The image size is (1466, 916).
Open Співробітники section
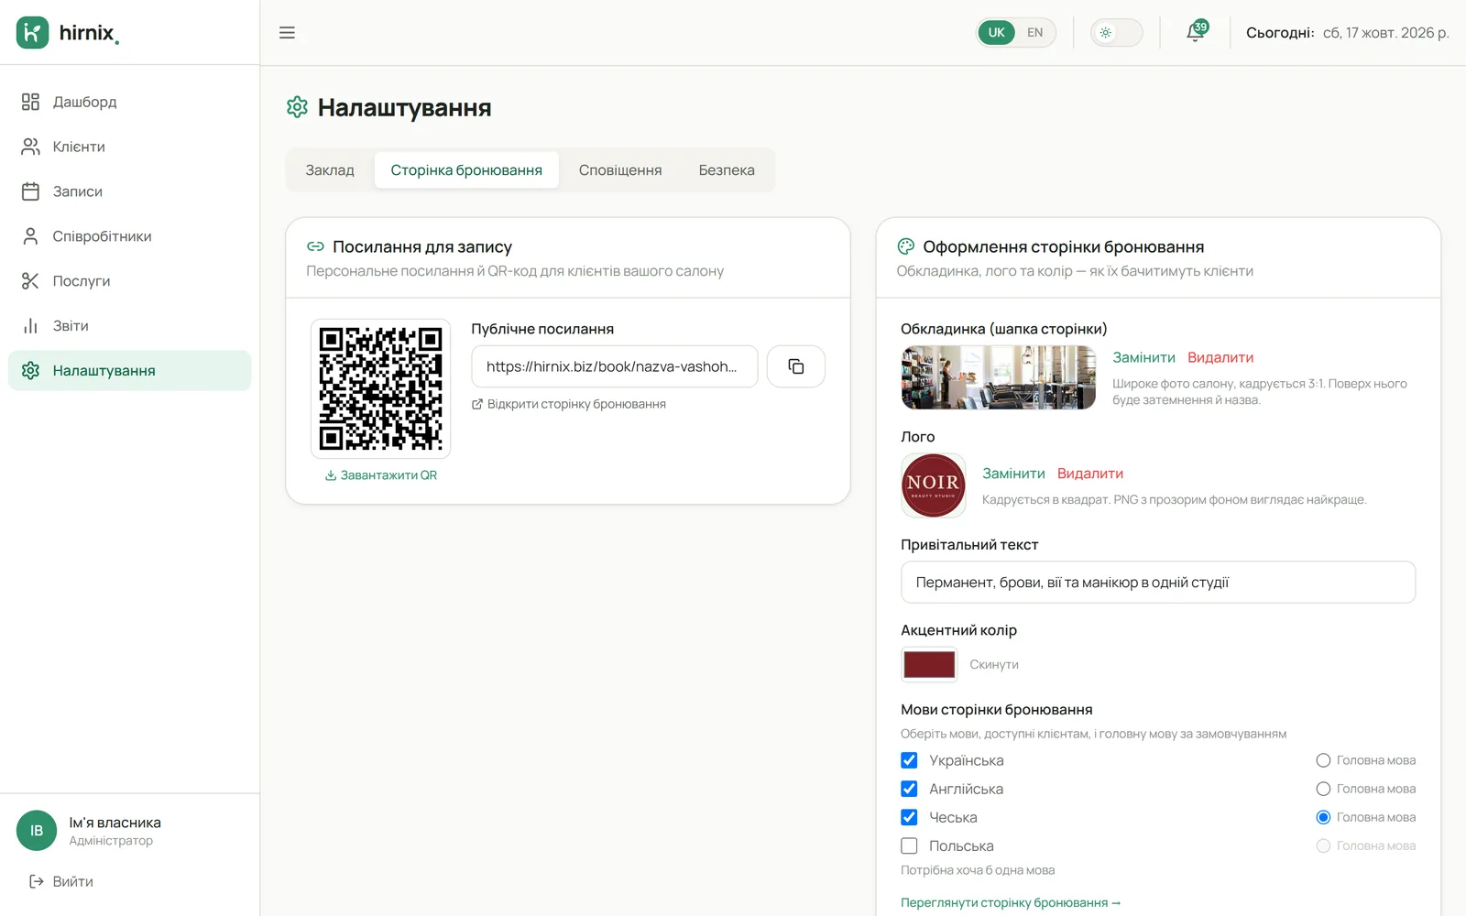click(x=130, y=236)
